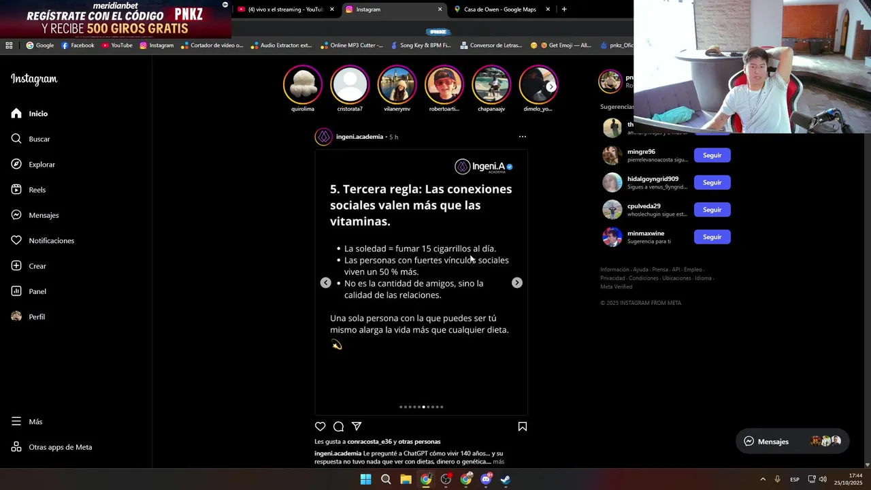Close the Instagram browser tab

click(x=440, y=10)
